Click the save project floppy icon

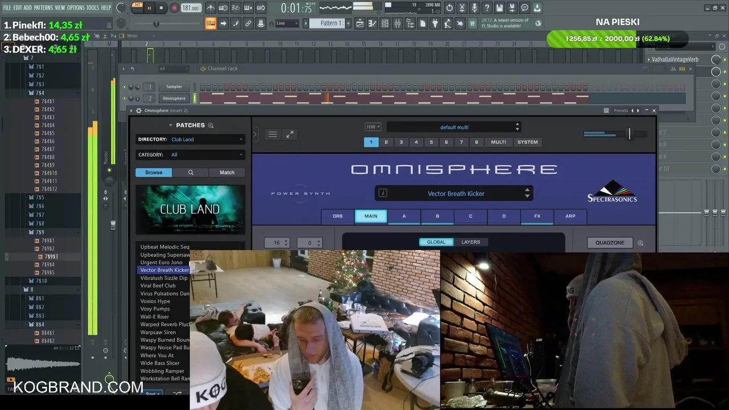[x=499, y=8]
